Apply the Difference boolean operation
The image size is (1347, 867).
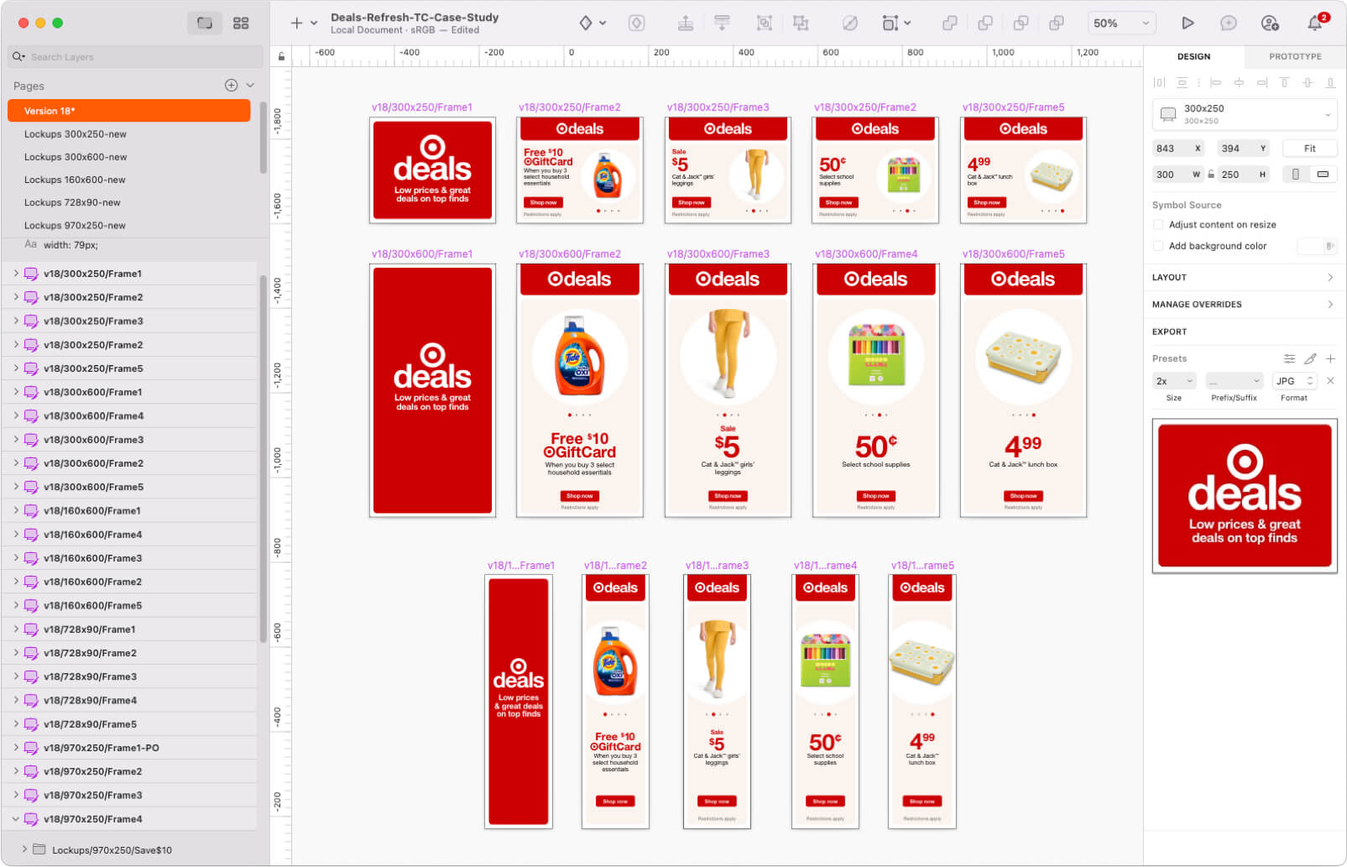[x=1057, y=24]
